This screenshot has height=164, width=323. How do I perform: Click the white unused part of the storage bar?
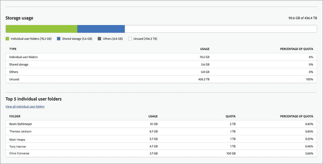(x=221, y=29)
